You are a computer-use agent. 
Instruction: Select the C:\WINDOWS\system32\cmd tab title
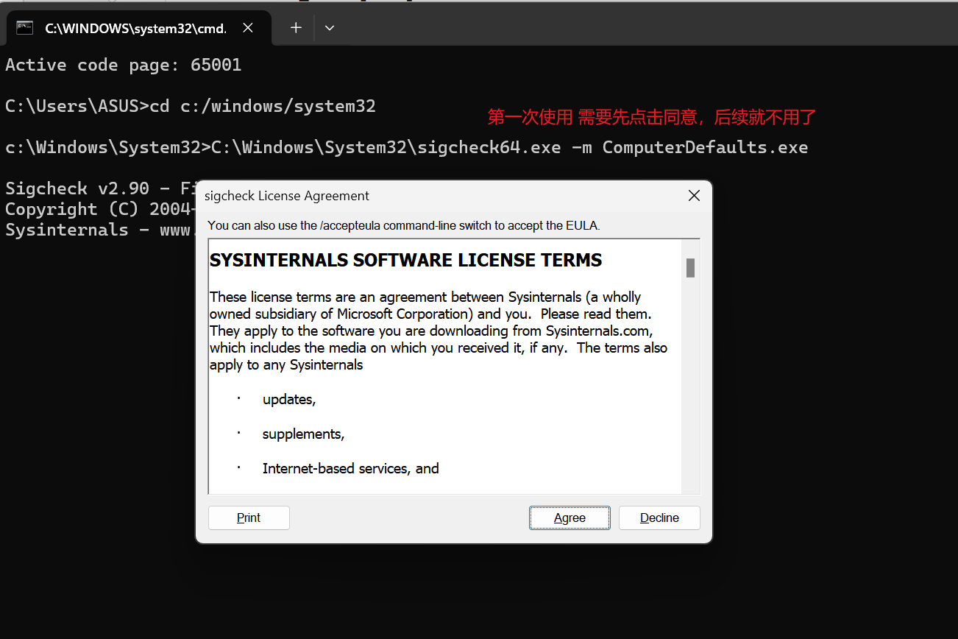click(x=135, y=28)
